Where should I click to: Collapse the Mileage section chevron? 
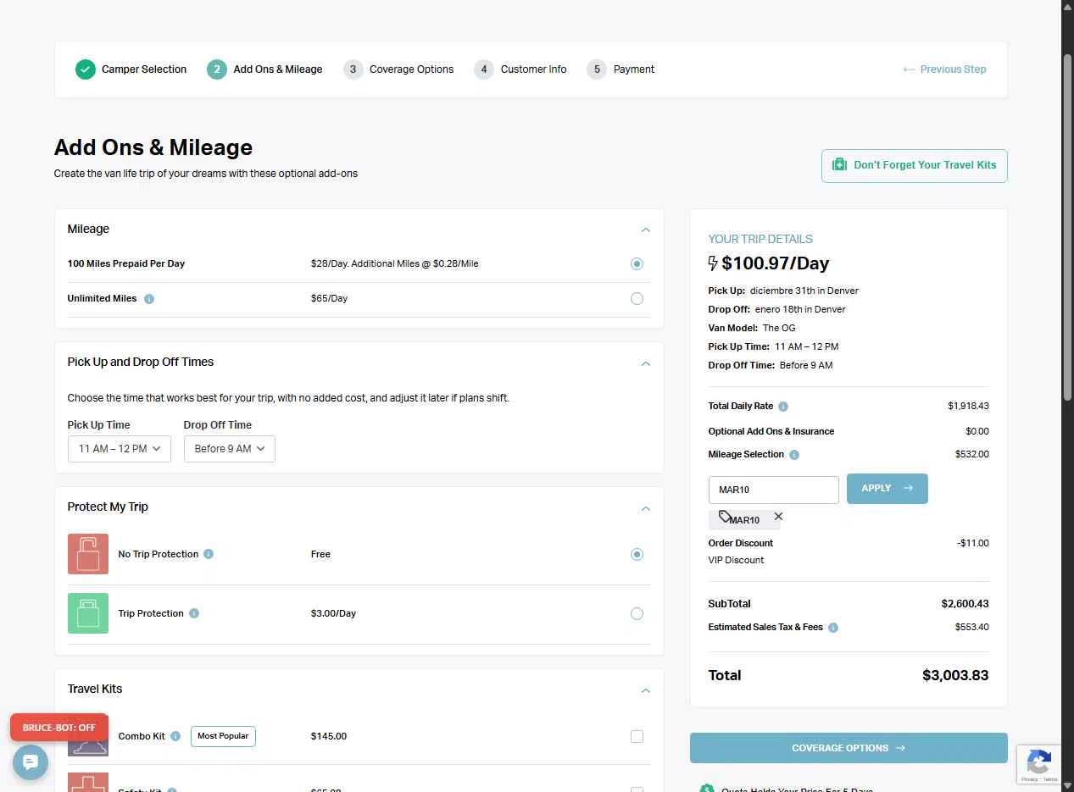pyautogui.click(x=645, y=230)
